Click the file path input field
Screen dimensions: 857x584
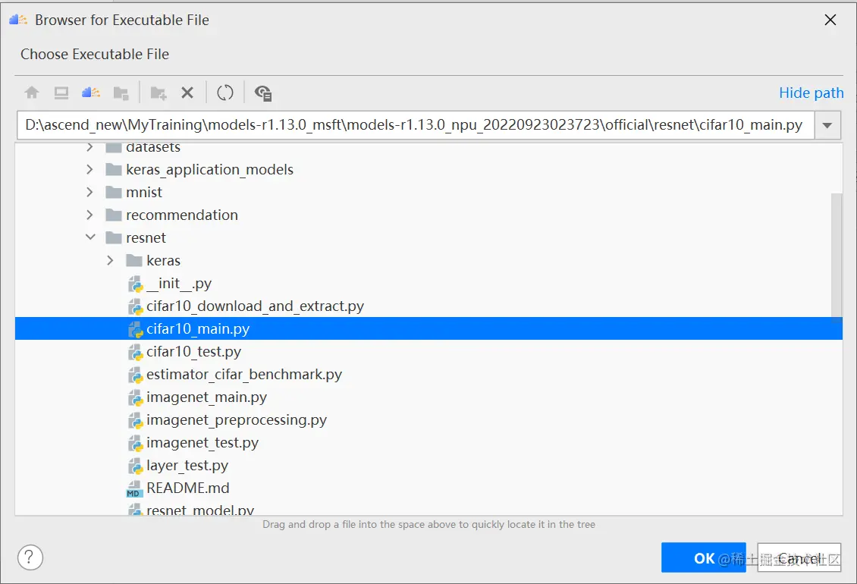click(x=415, y=125)
